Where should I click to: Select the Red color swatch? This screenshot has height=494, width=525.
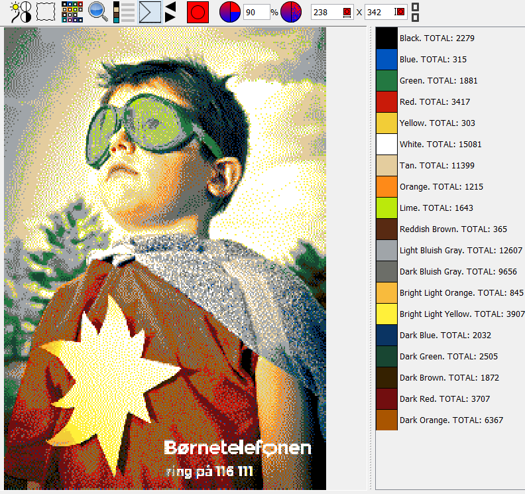pyautogui.click(x=386, y=102)
